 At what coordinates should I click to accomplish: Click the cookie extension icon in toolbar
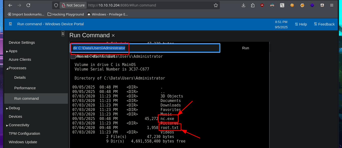(x=292, y=5)
